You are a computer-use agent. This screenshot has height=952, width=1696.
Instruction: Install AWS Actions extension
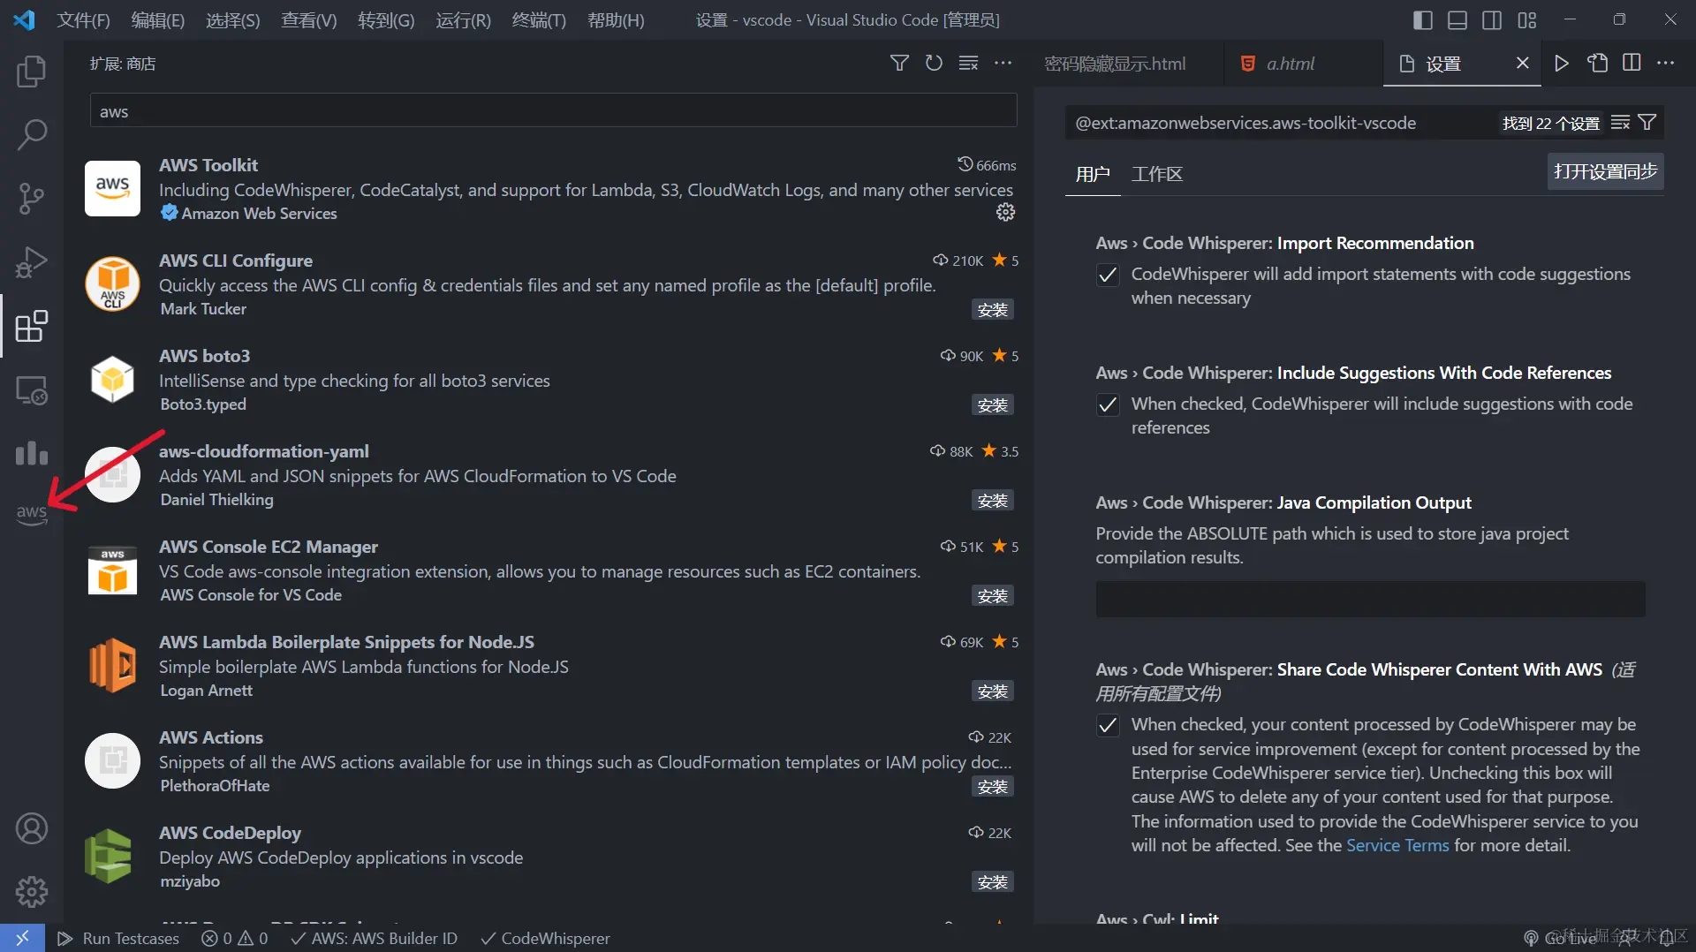point(993,787)
